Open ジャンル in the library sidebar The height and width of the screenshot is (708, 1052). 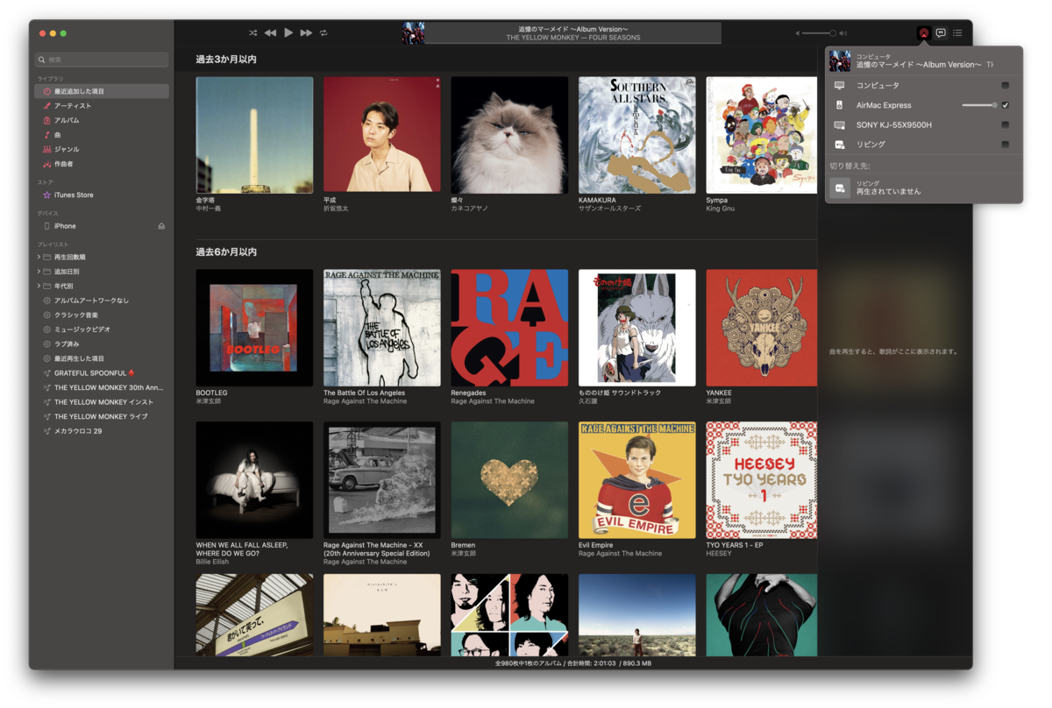click(67, 149)
